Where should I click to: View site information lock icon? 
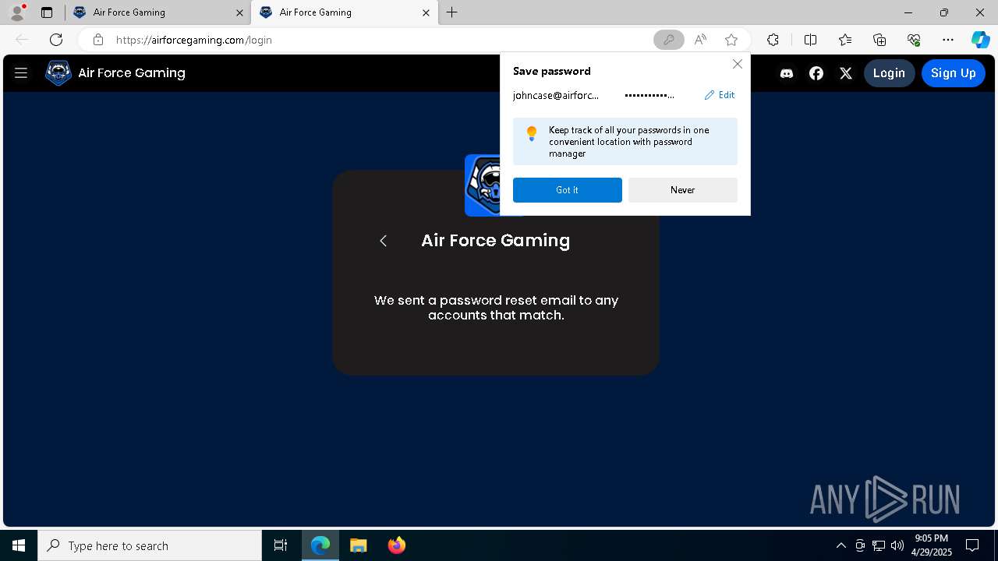point(97,40)
